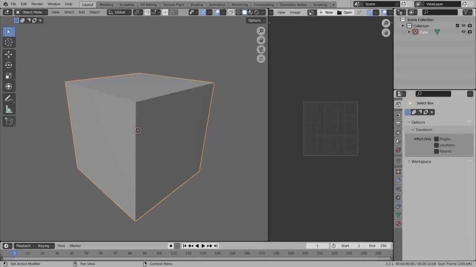Open the File menu
This screenshot has height=267, width=476.
(13, 4)
